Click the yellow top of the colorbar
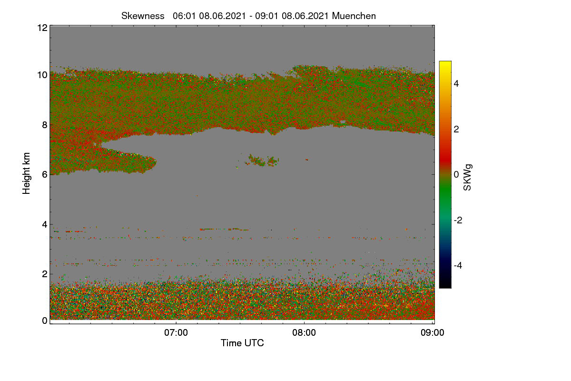 point(445,66)
